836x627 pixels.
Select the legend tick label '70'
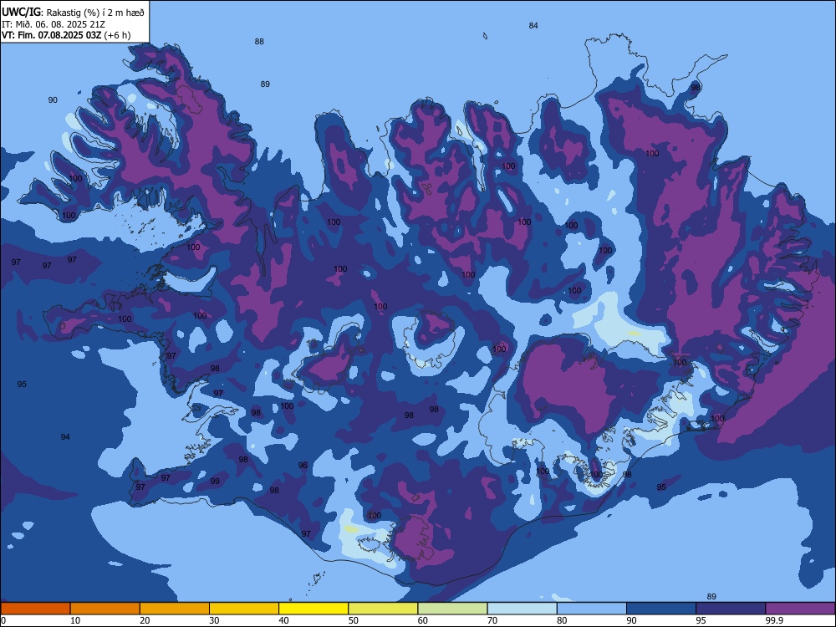[492, 620]
